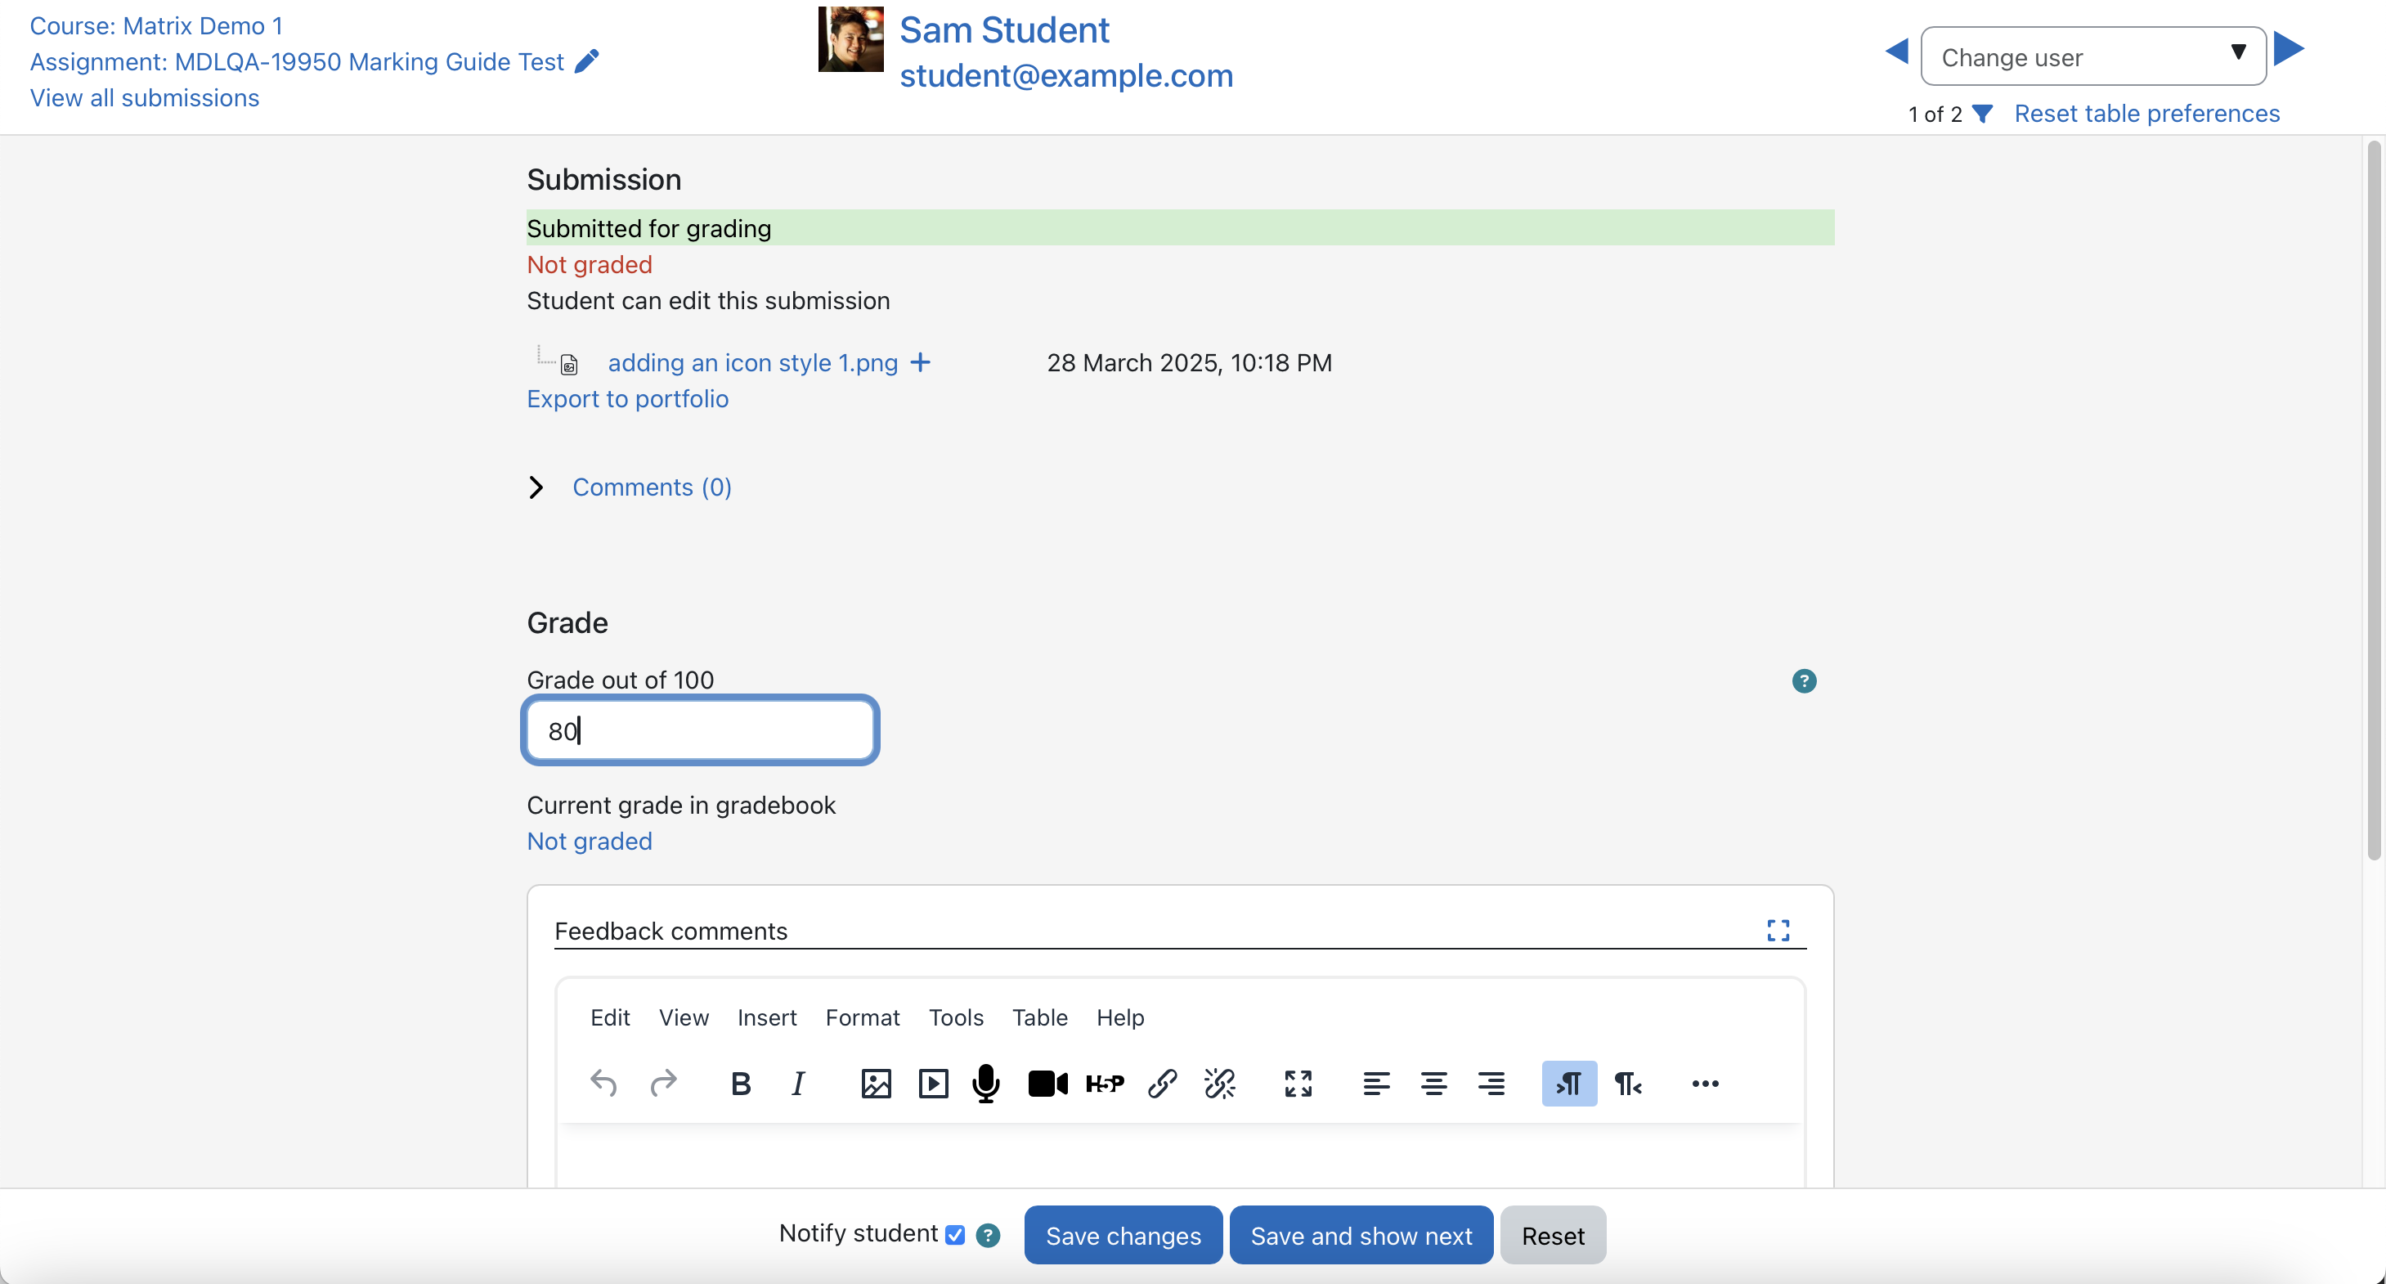
Task: Set right-to-left text direction
Action: coord(1627,1083)
